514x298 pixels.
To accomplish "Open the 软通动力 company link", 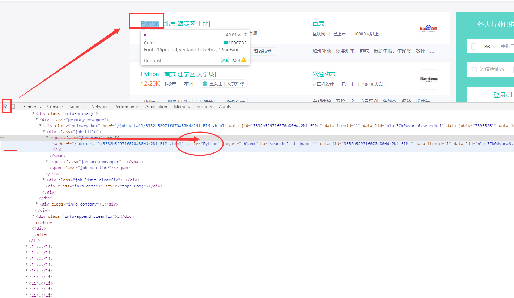I will tap(324, 74).
